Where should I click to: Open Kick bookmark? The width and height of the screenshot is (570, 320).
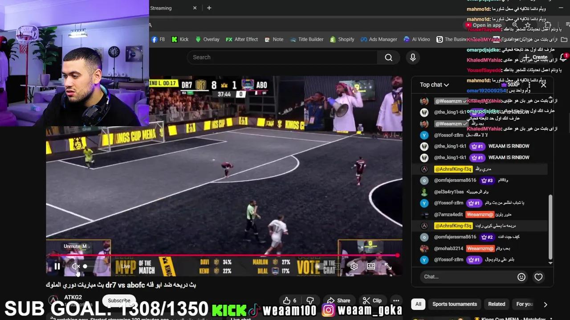(180, 40)
